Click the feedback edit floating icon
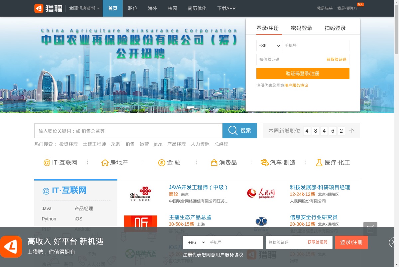 (x=370, y=229)
